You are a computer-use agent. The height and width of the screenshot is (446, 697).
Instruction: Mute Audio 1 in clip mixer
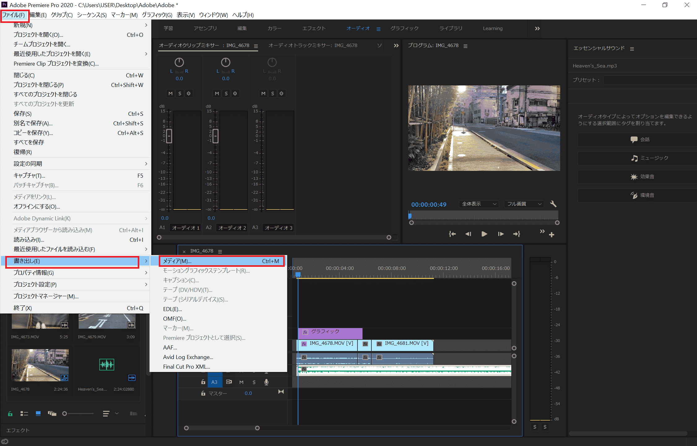click(171, 93)
